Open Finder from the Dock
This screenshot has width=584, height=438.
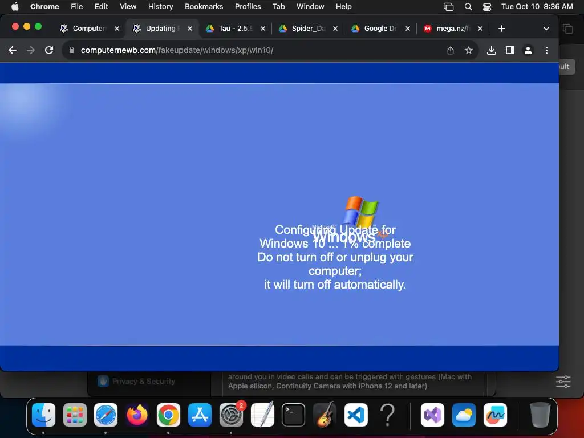tap(43, 415)
